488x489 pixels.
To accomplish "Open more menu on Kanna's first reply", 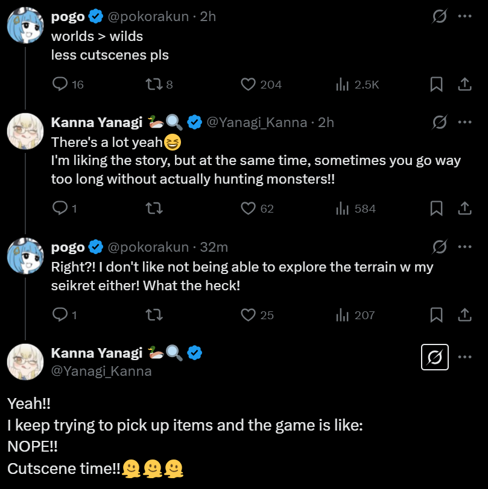I will 464,122.
